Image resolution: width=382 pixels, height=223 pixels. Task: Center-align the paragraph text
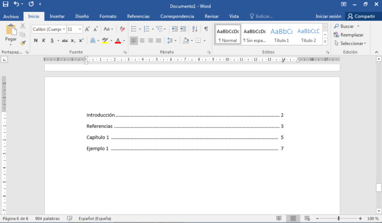pos(142,40)
